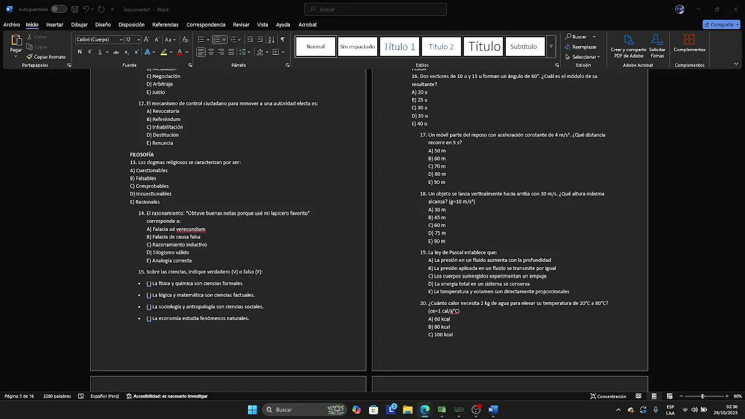Open the font size dropdown showing 12
Screen dimensions: 745x419
(x=139, y=40)
